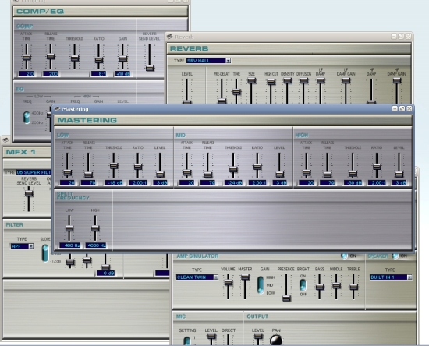Viewport: 429px width, 346px height.
Task: Toggle the Amp Simulator ON switch
Action: click(x=344, y=256)
